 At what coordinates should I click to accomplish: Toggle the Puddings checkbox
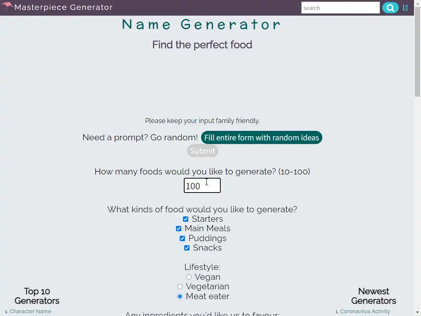pyautogui.click(x=183, y=239)
